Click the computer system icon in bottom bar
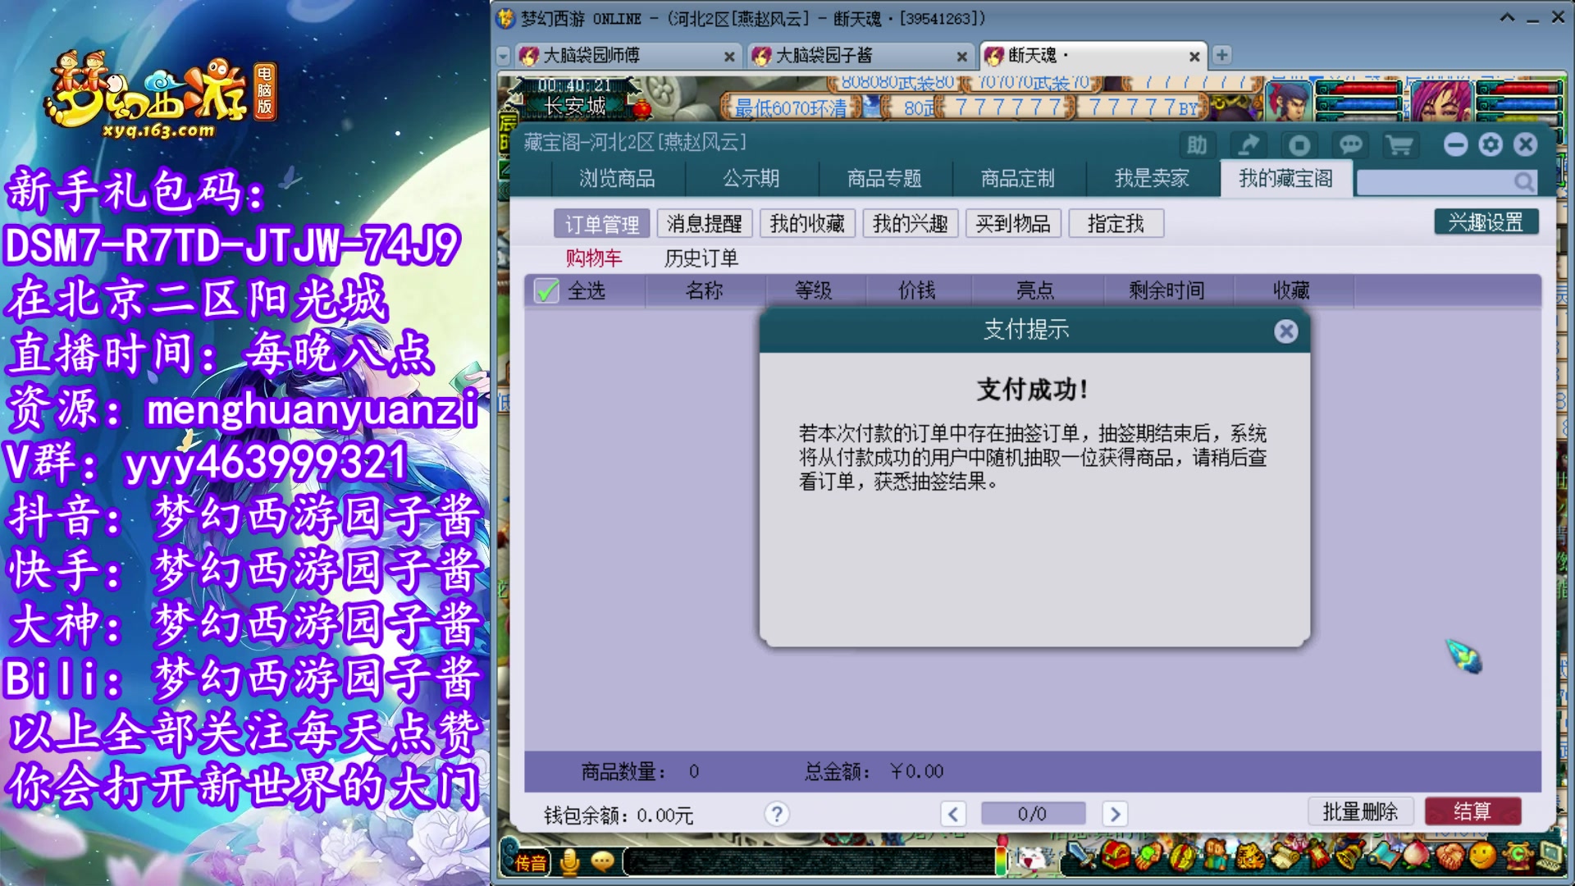The image size is (1575, 886). coord(1550,857)
